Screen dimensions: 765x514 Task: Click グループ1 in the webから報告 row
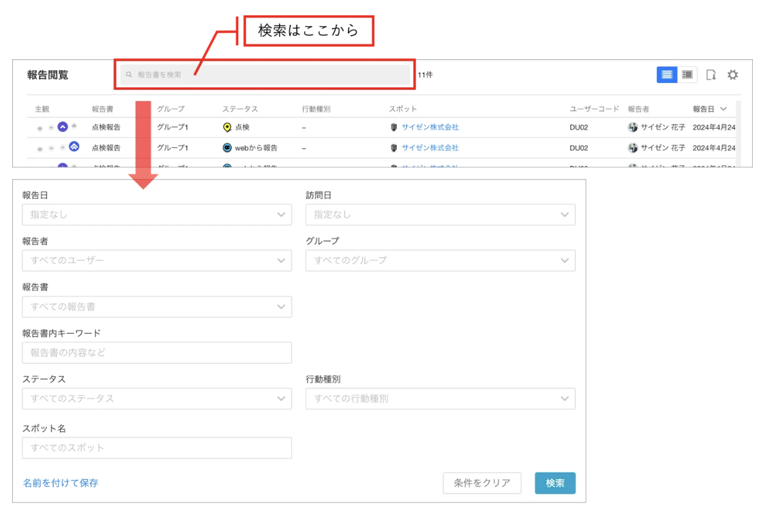coord(172,147)
